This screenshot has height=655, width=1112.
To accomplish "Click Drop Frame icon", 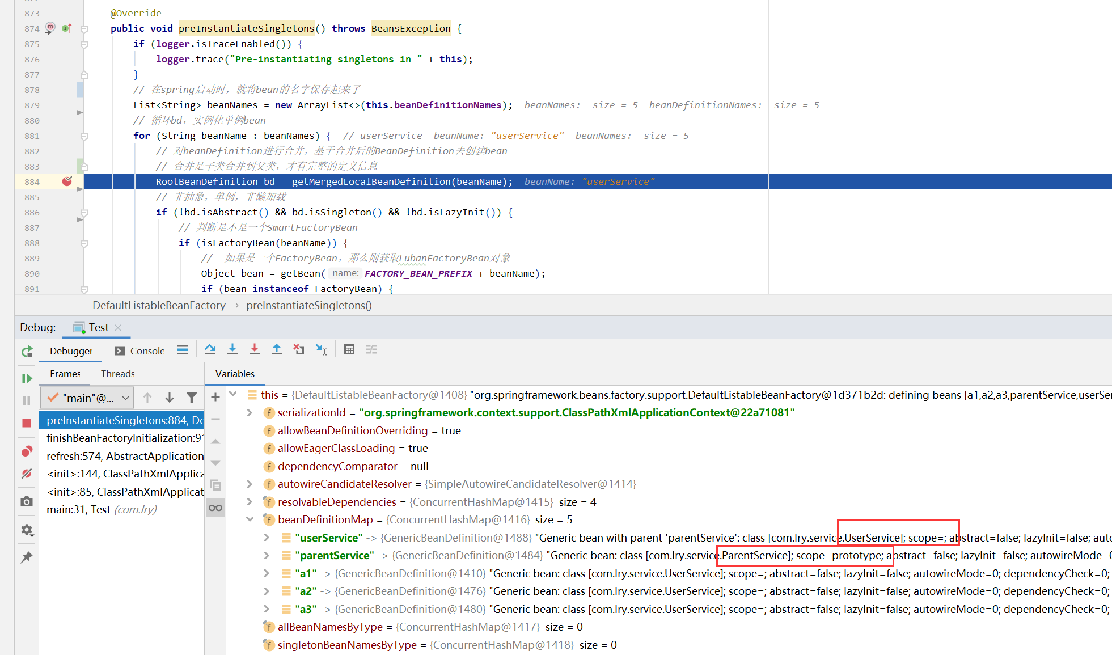I will (x=299, y=350).
